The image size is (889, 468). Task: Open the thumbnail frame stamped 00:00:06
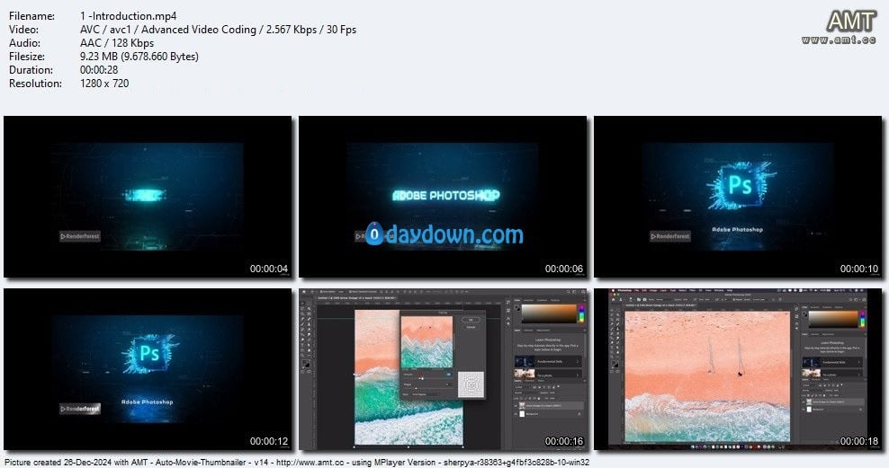443,197
